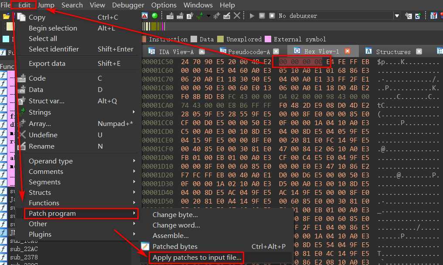The height and width of the screenshot is (265, 443).
Task: Expand the Strings submenu
Action: click(77, 112)
